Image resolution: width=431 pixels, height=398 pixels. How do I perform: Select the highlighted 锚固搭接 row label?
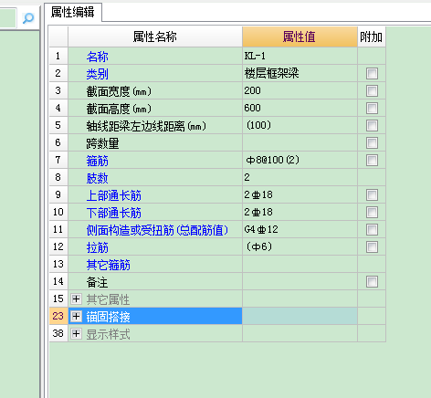pyautogui.click(x=108, y=317)
